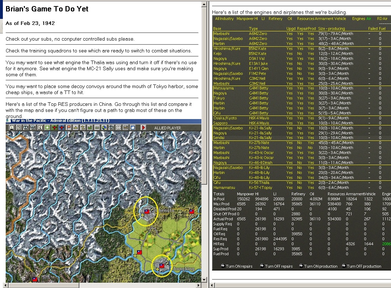
Task: Click the left pane horizontal scroll-right arrow
Action: [199, 285]
